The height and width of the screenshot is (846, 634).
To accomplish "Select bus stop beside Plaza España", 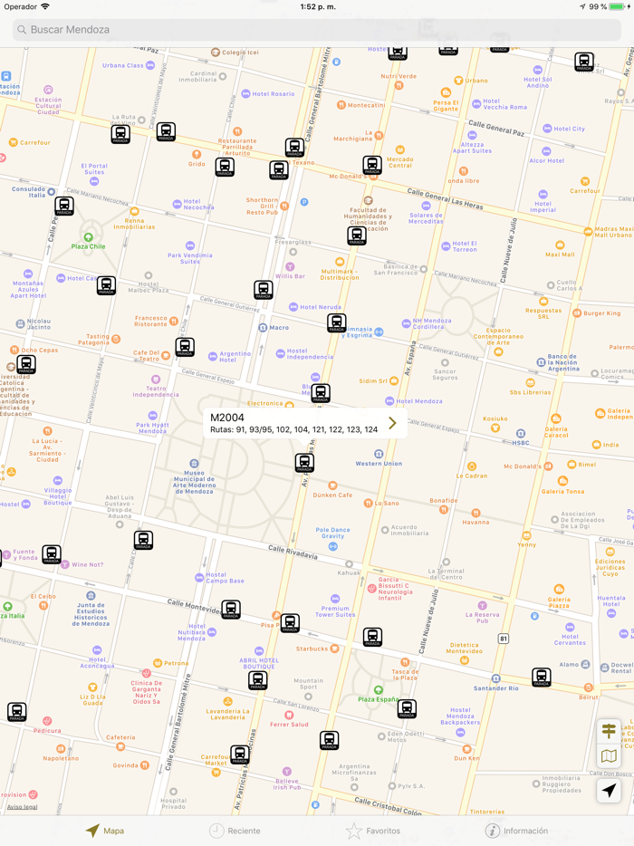I will click(x=407, y=708).
